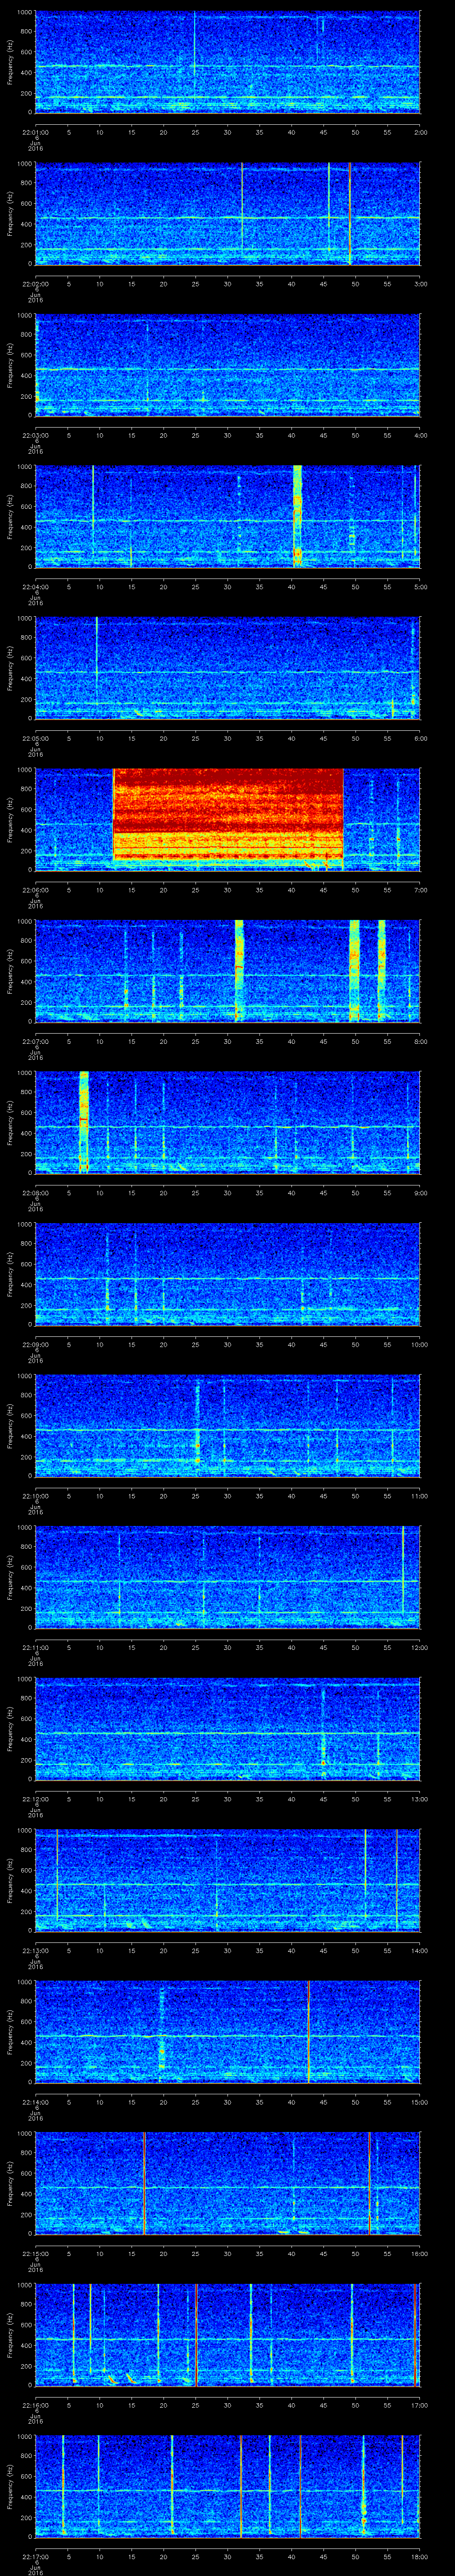Image resolution: width=455 pixels, height=2576 pixels.
Task: Click the 22:04:00 start time label
Action: coord(35,586)
